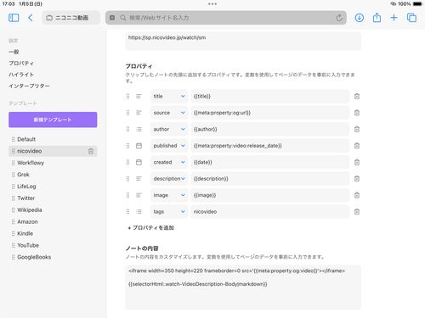425x318 pixels.
Task: Click the text type icon for title property
Action: coord(139,97)
